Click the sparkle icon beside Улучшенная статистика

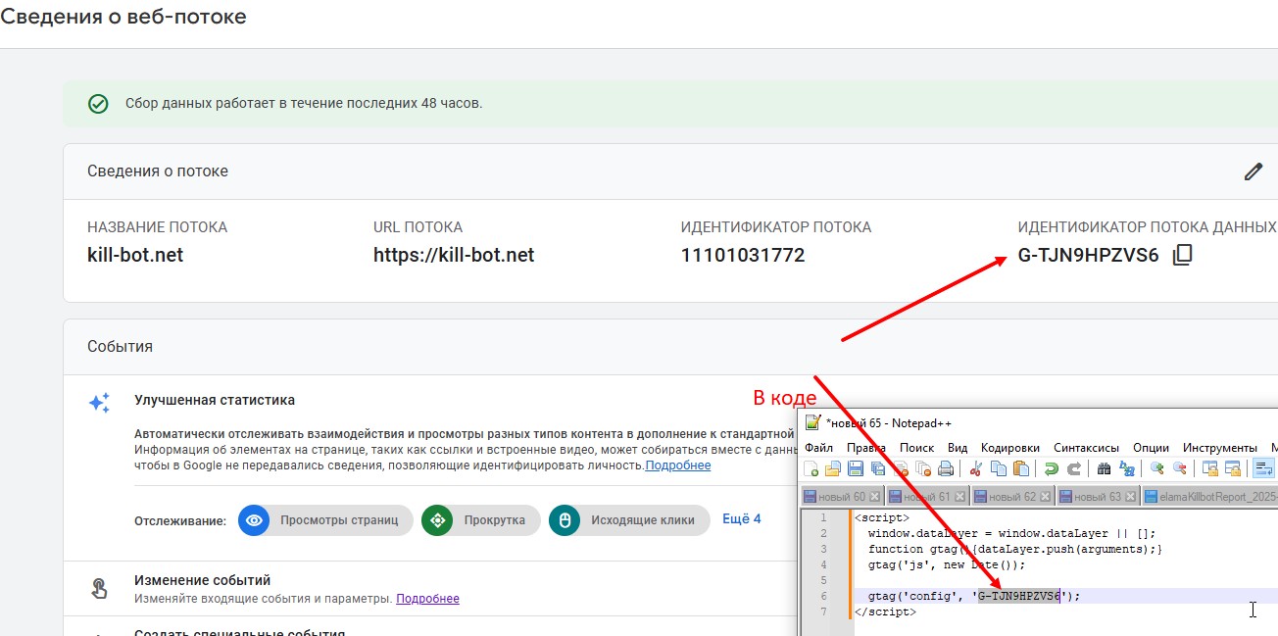(x=99, y=403)
